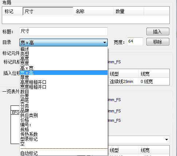Select 高度 option in the list
Screen dimensions: 177x156
click(x=63, y=59)
